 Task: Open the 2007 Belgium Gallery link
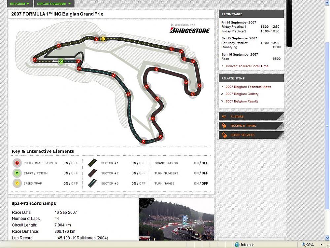242,94
